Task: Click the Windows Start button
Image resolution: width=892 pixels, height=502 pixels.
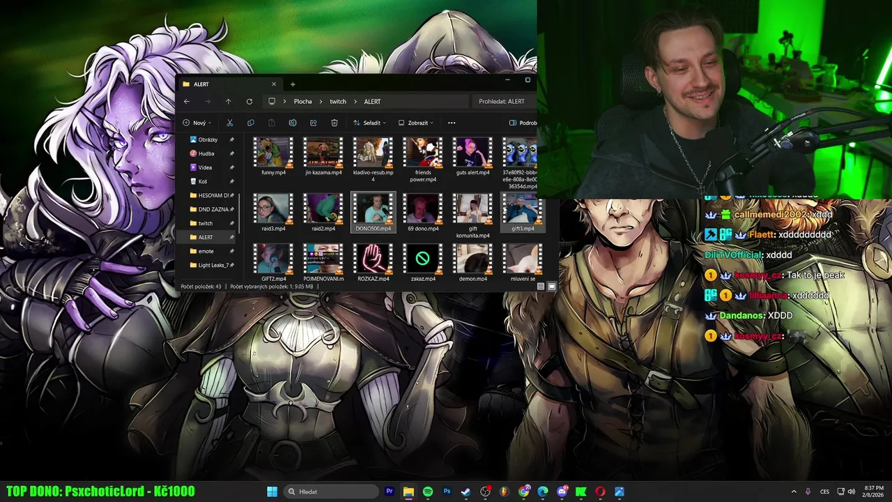Action: (x=272, y=492)
